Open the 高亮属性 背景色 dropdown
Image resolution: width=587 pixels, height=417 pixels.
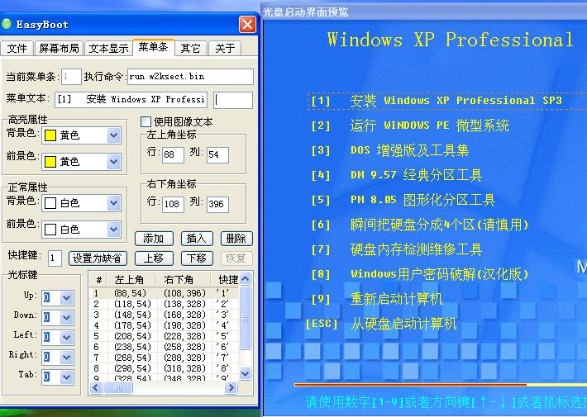tap(113, 135)
